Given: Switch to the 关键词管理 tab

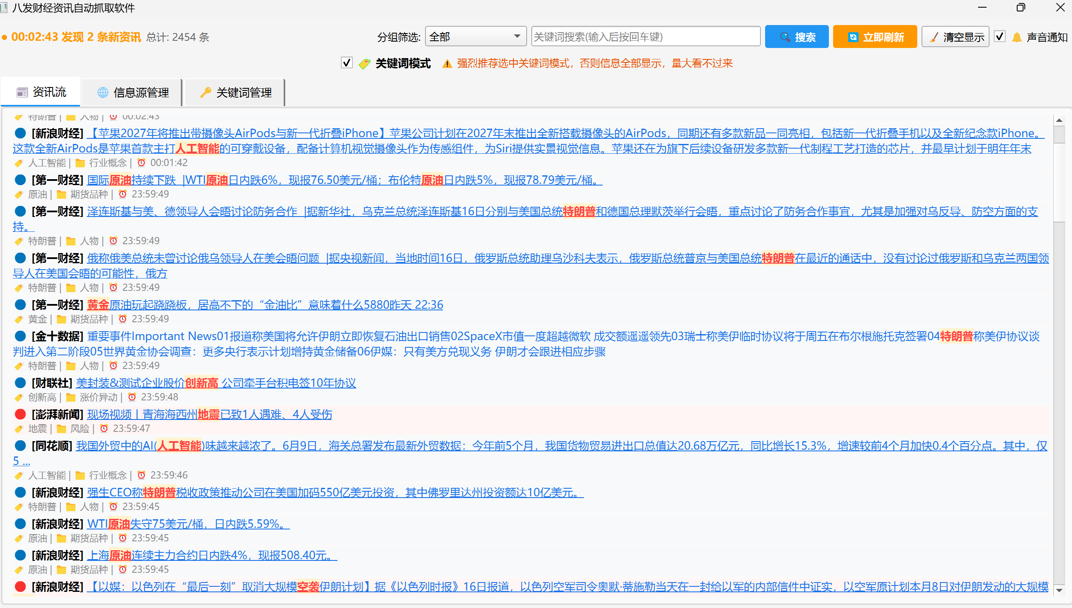Looking at the screenshot, I should point(235,93).
